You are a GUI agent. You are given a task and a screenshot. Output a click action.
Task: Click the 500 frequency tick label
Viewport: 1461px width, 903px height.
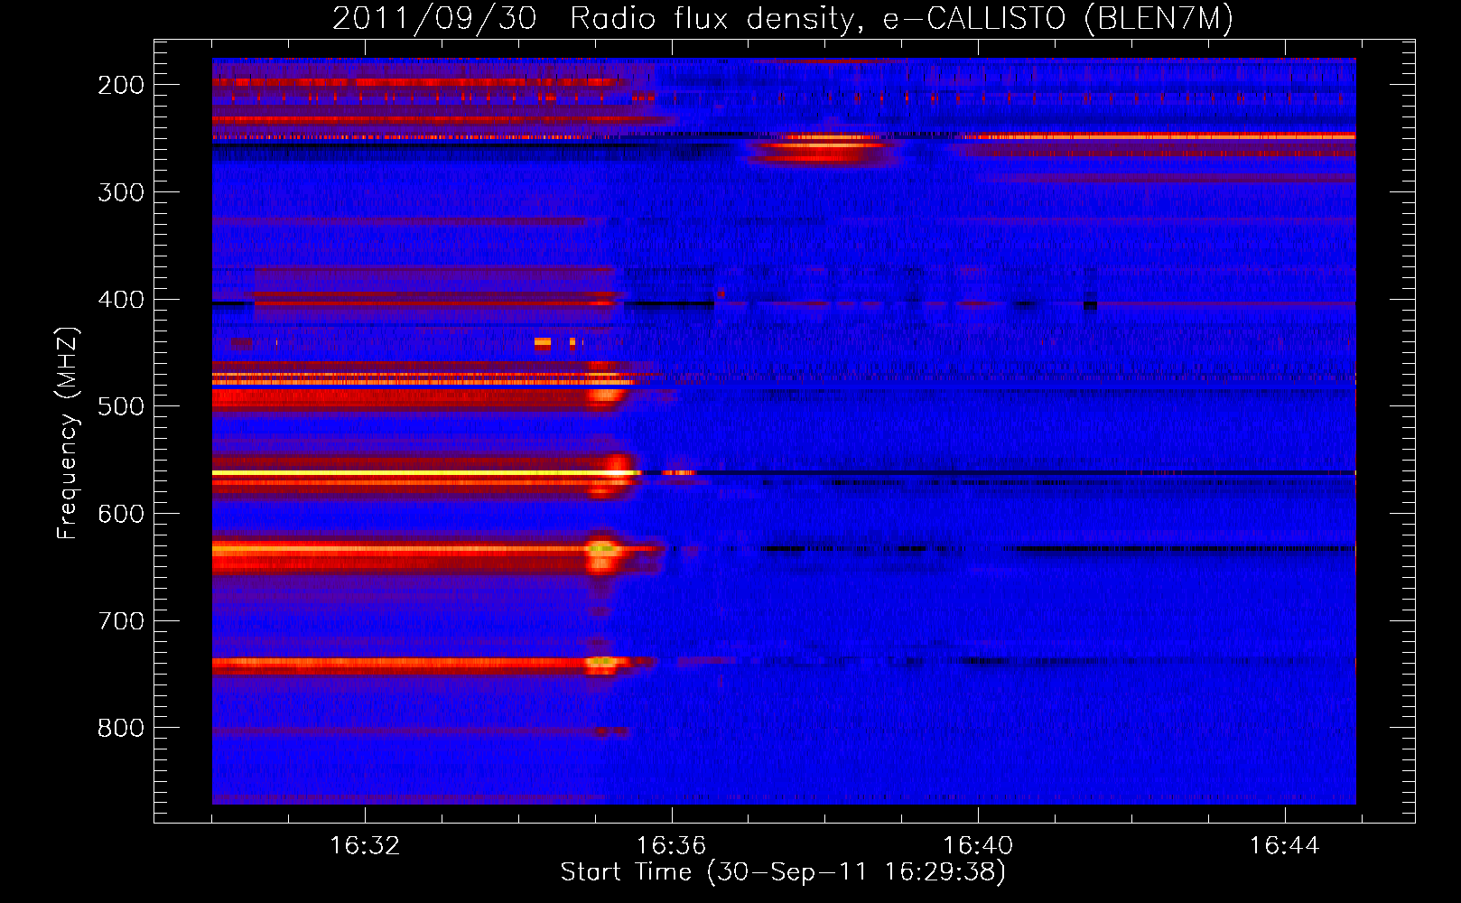[x=121, y=406]
